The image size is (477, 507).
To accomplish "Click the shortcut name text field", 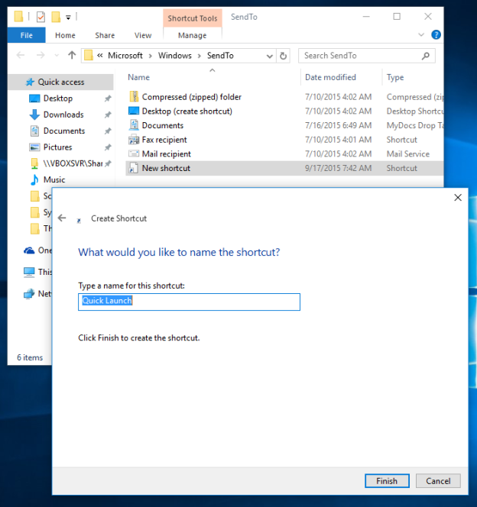I will coord(189,302).
